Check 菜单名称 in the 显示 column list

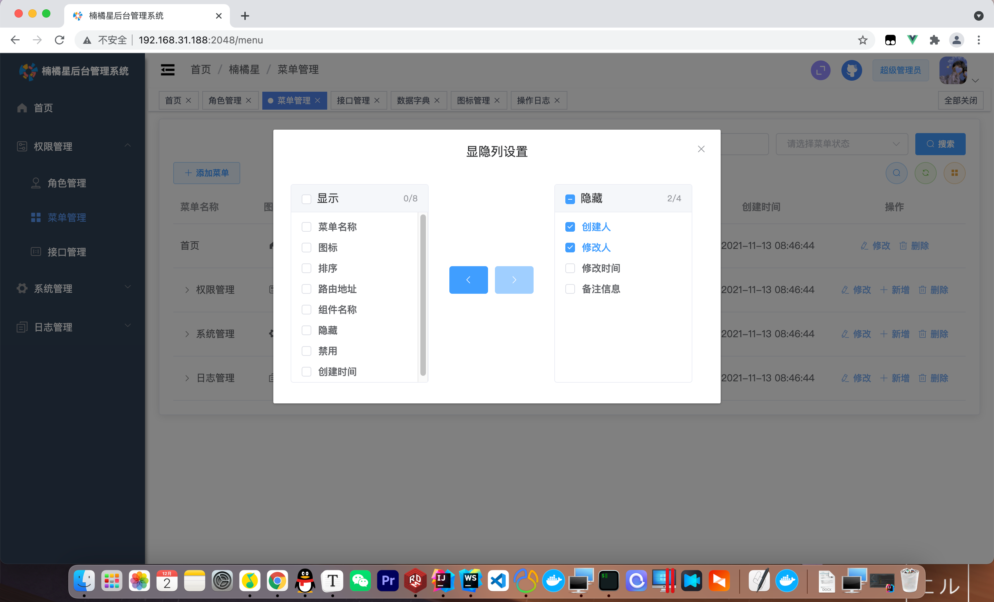point(306,227)
